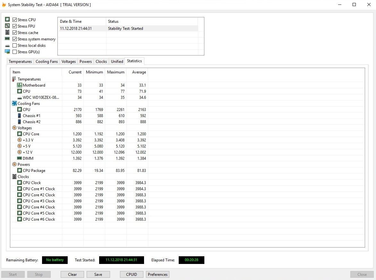Click the Average column header
The image size is (376, 280).
click(x=137, y=72)
